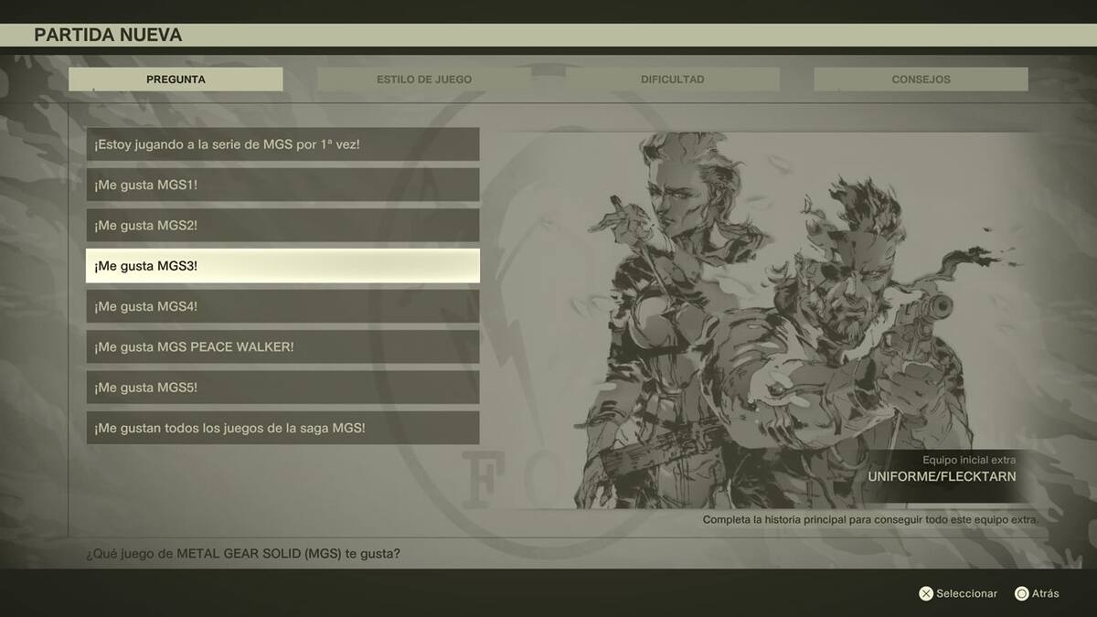Pick the '¡Me gusta MGS1!' answer
Viewport: 1097px width, 617px height.
tap(282, 185)
